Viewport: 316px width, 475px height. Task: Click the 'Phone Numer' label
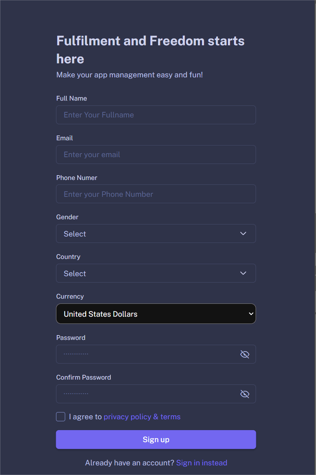(76, 178)
